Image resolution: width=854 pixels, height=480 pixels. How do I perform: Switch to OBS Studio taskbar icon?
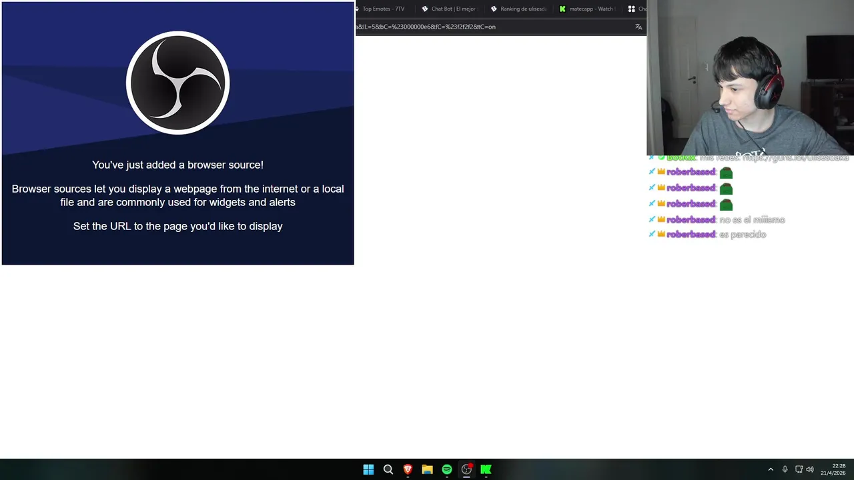click(466, 469)
